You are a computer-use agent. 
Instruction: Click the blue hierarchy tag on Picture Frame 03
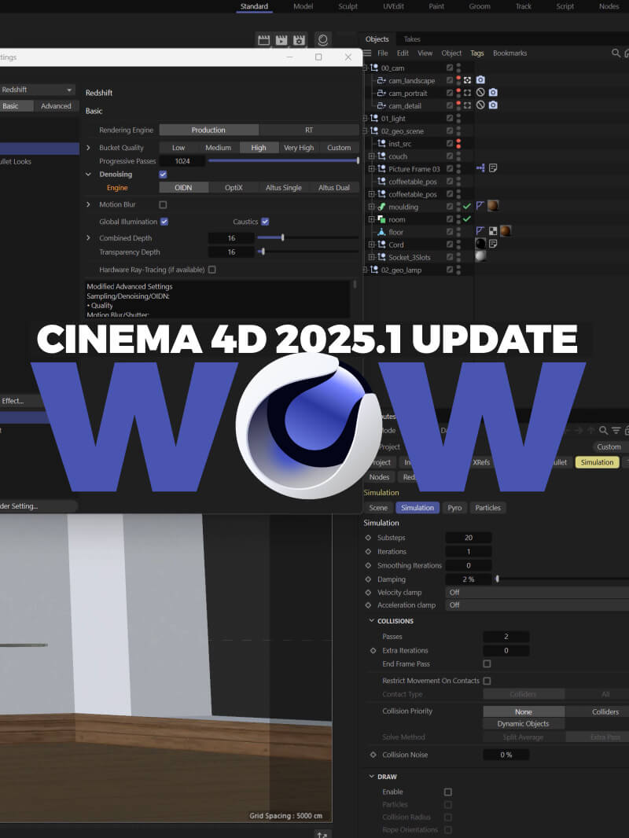tap(480, 167)
